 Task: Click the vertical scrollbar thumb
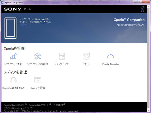(x=148, y=58)
